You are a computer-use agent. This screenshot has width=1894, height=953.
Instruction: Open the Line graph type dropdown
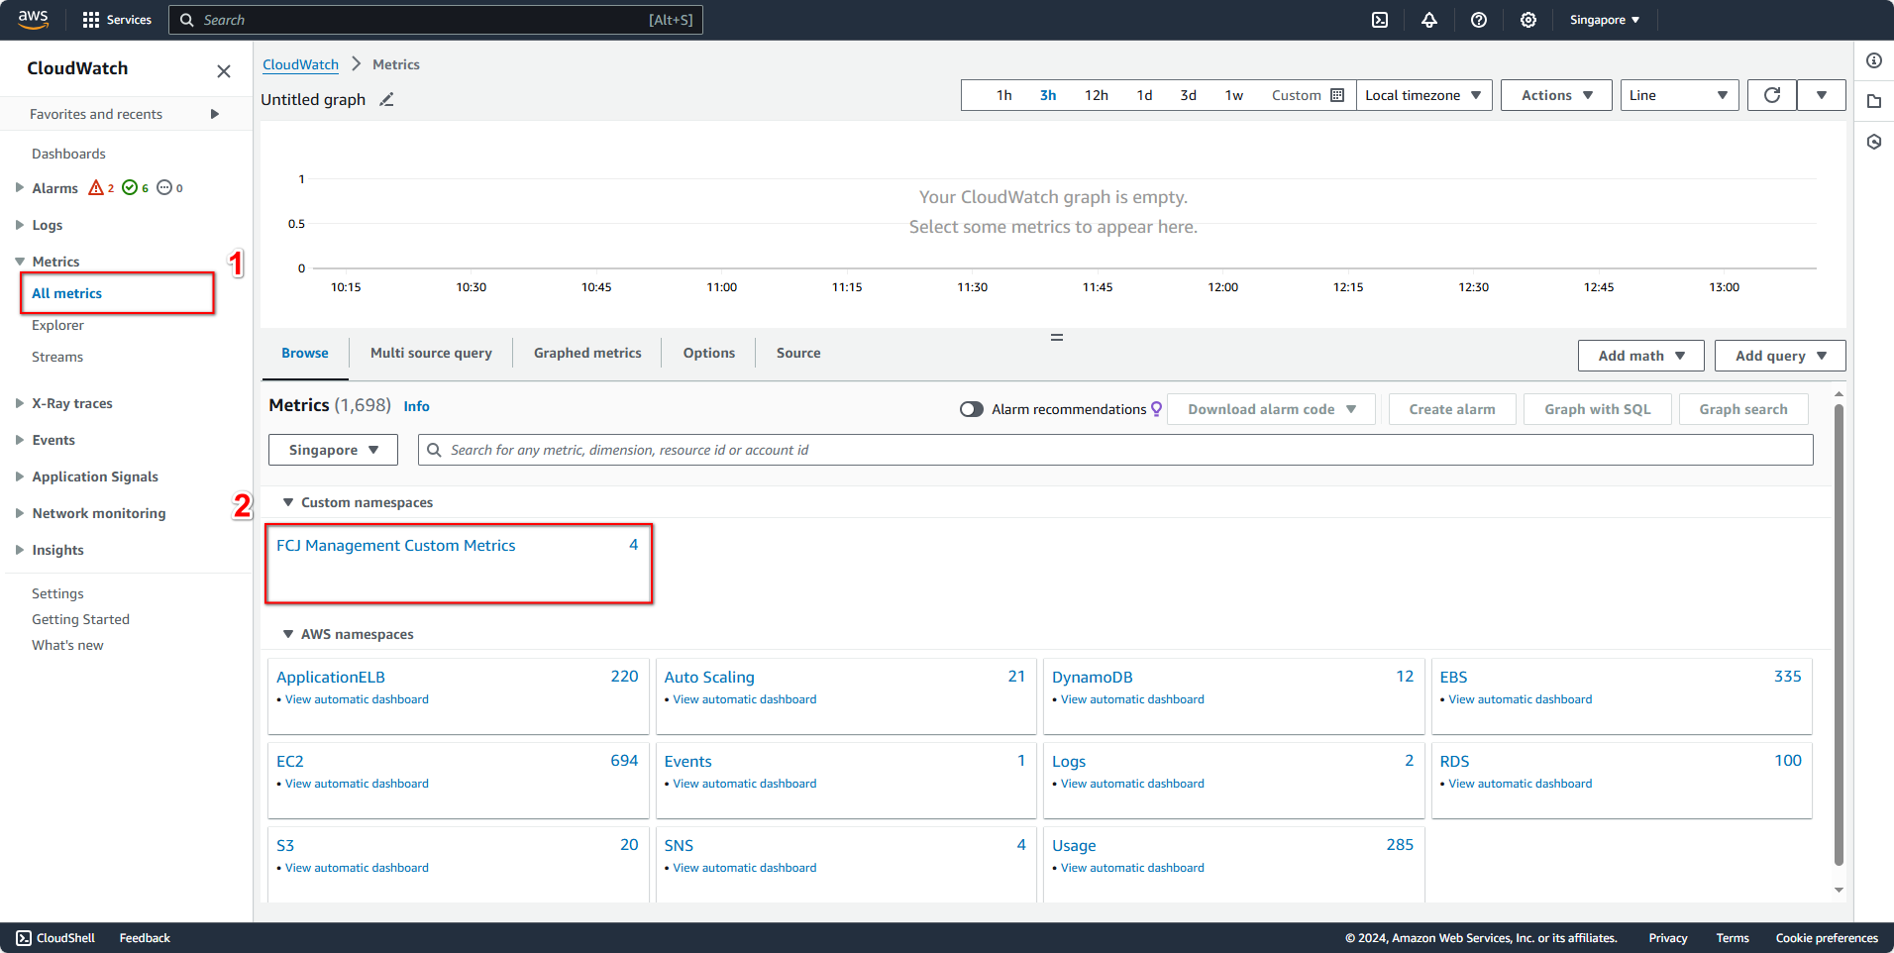tap(1678, 95)
